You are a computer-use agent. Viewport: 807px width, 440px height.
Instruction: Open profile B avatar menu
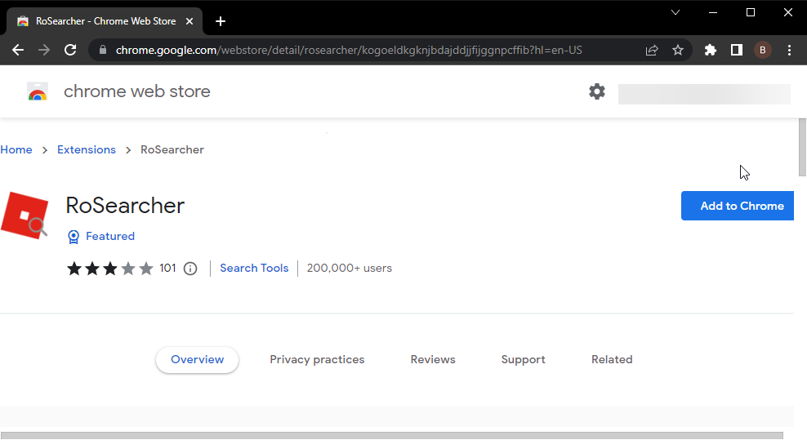click(x=763, y=50)
